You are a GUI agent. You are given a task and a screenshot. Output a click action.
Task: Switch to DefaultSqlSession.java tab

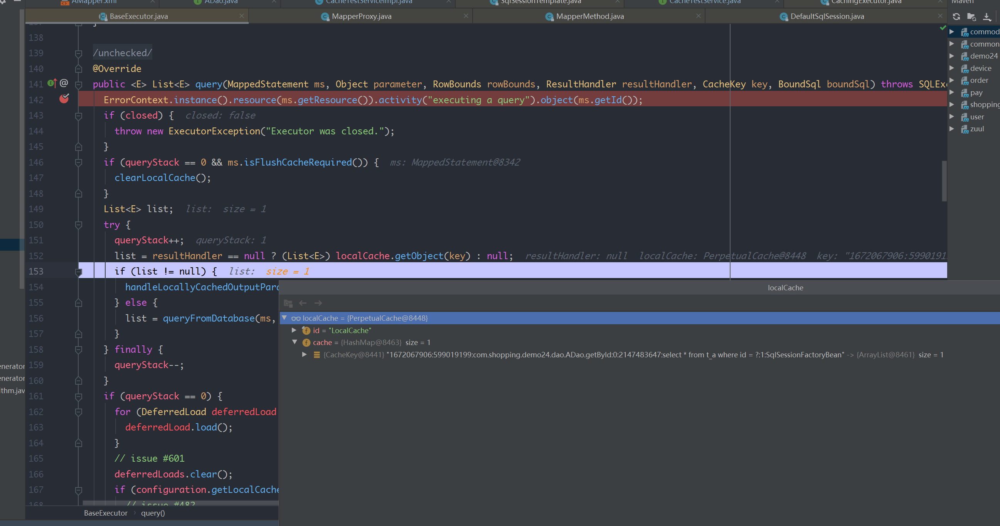click(827, 16)
